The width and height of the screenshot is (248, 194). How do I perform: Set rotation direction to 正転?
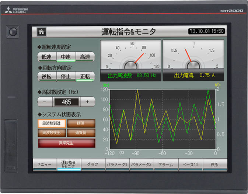point(85,77)
